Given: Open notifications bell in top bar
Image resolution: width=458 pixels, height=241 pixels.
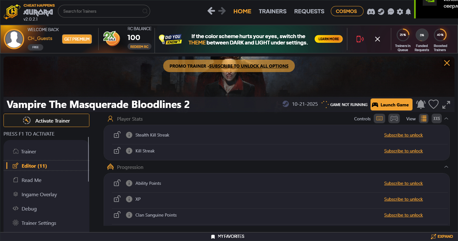Looking at the screenshot, I should tap(408, 12).
